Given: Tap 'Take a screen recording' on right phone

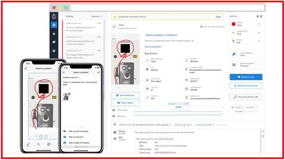Looking at the screenshot, I should [x=81, y=131].
